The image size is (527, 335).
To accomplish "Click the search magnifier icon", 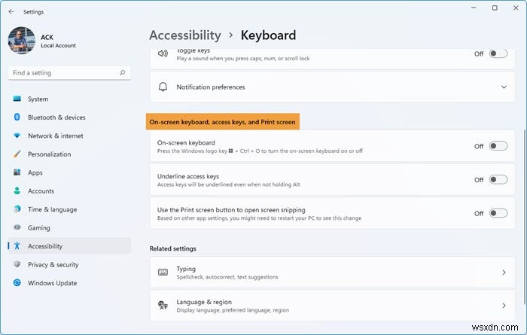I will coord(122,72).
